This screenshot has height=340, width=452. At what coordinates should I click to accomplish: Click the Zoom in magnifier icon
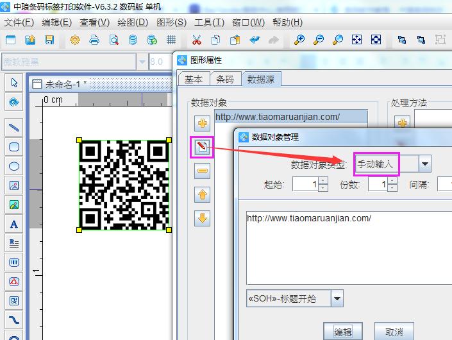tap(299, 40)
